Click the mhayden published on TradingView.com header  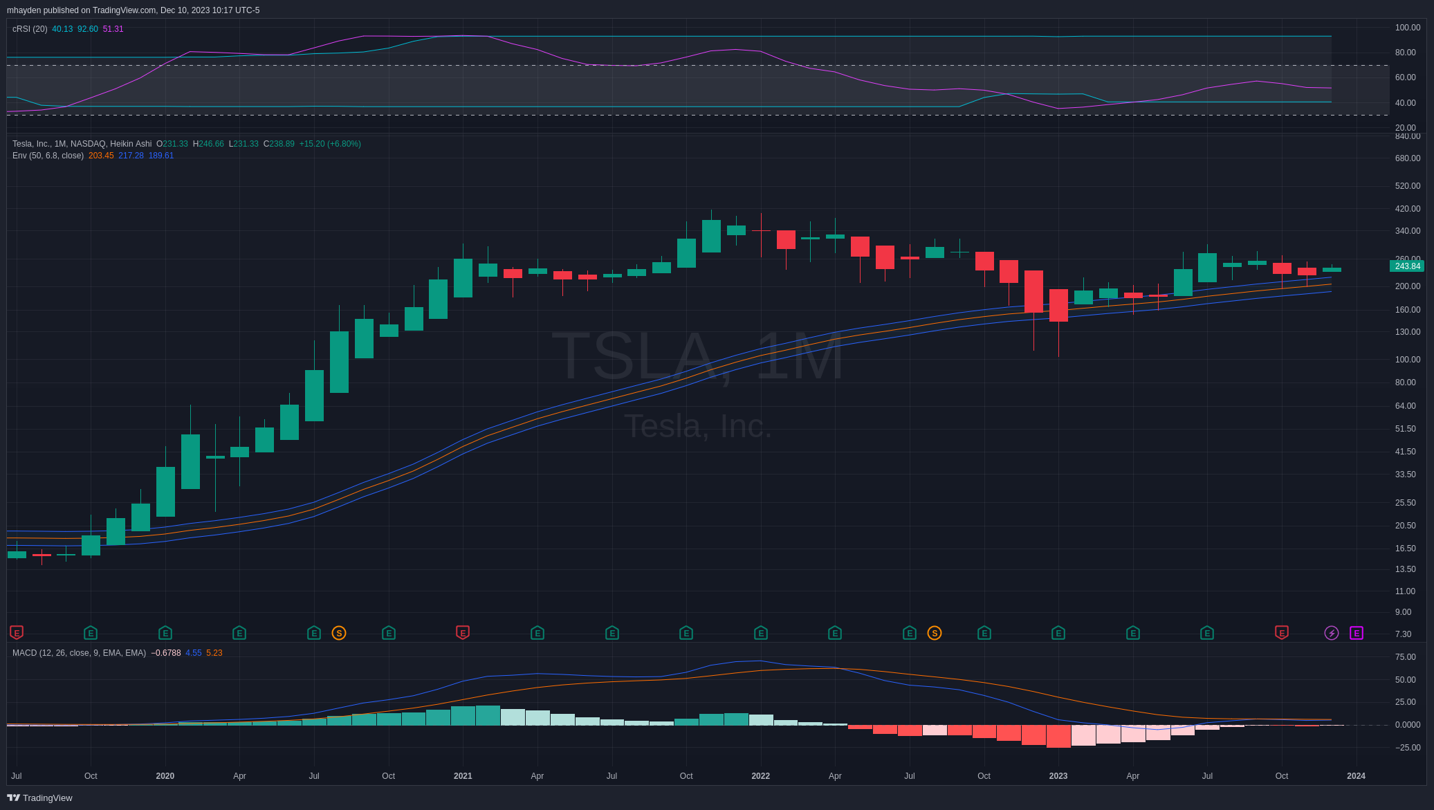(x=134, y=10)
